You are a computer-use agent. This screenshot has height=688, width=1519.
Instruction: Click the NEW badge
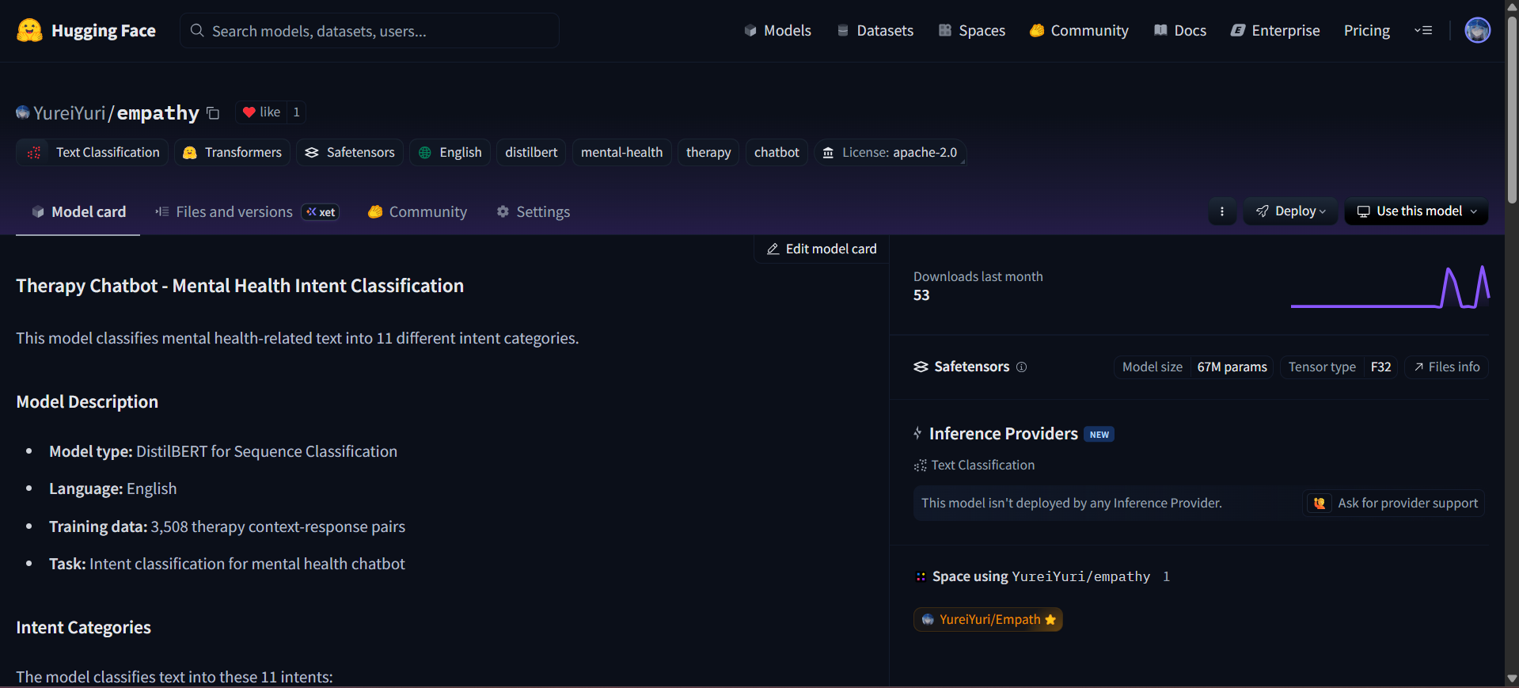[1099, 434]
